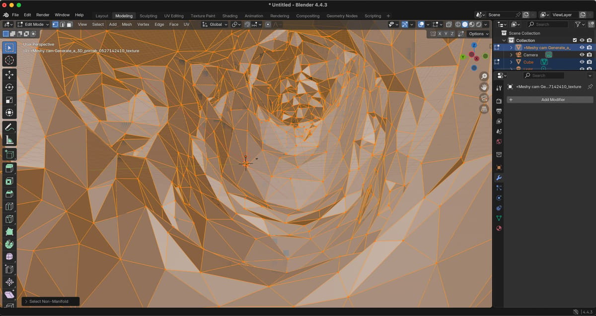Select the Cursor tool in left toolbar
596x316 pixels.
pyautogui.click(x=9, y=60)
